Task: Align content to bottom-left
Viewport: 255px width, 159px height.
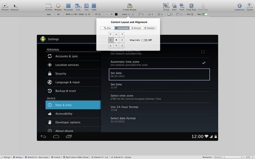Action: [x=111, y=45]
